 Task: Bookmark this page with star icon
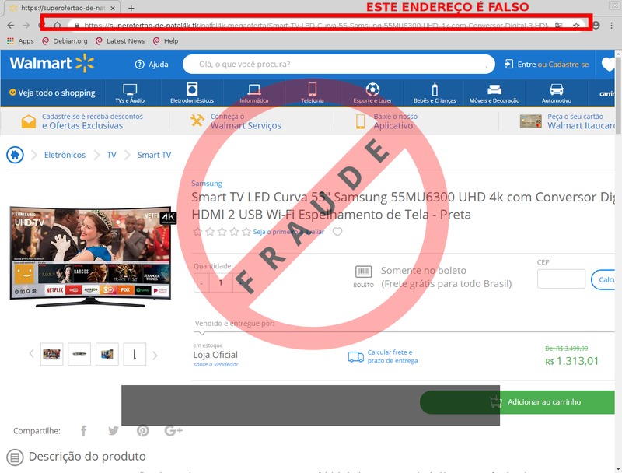click(576, 26)
